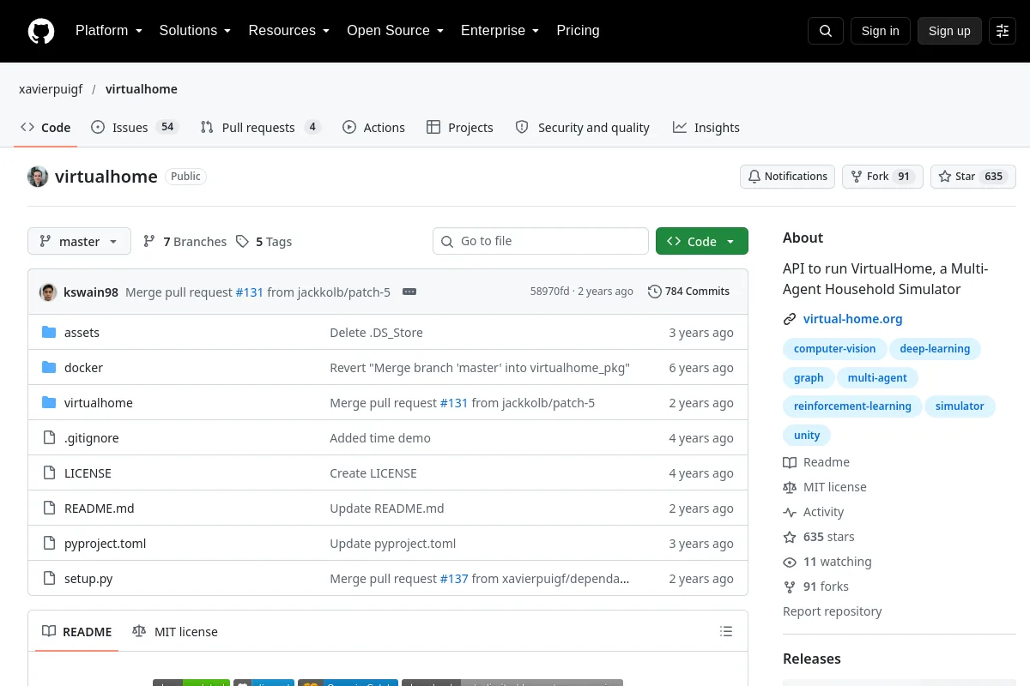The width and height of the screenshot is (1030, 686).
Task: Select the unity topic tag
Action: click(x=807, y=436)
